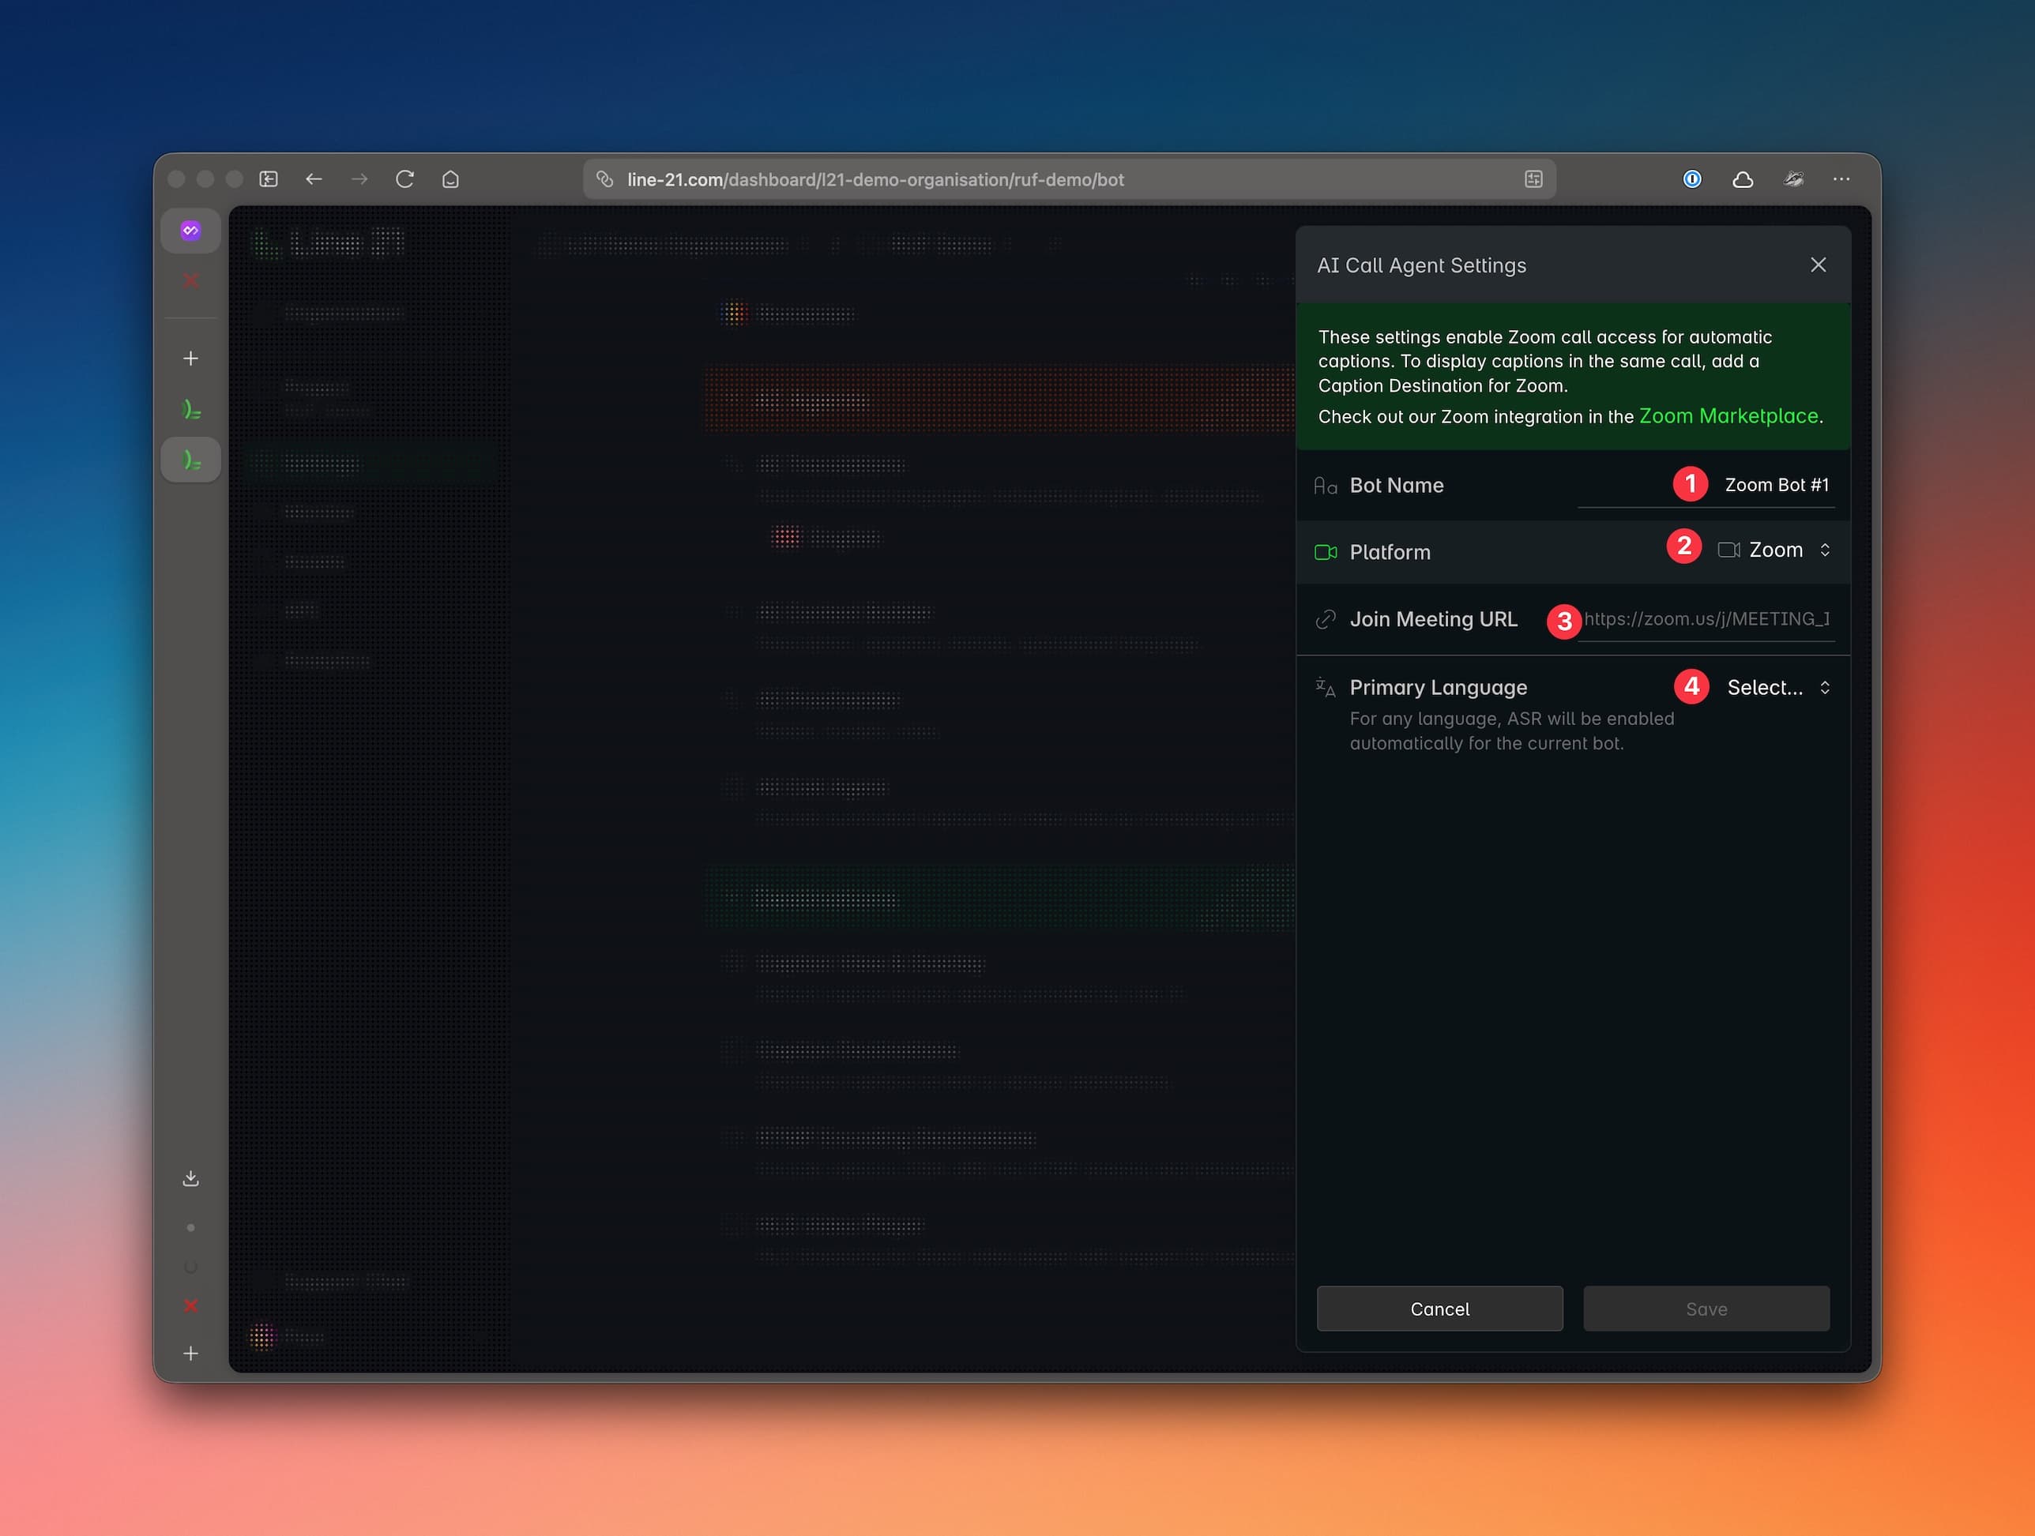The image size is (2035, 1536).
Task: Open the Zoom Marketplace link
Action: [1728, 417]
